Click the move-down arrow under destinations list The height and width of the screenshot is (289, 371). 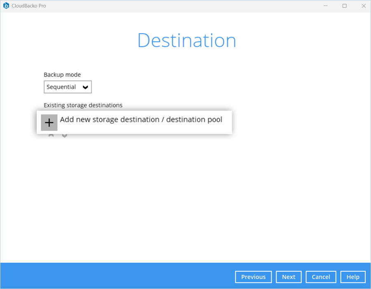coord(65,135)
